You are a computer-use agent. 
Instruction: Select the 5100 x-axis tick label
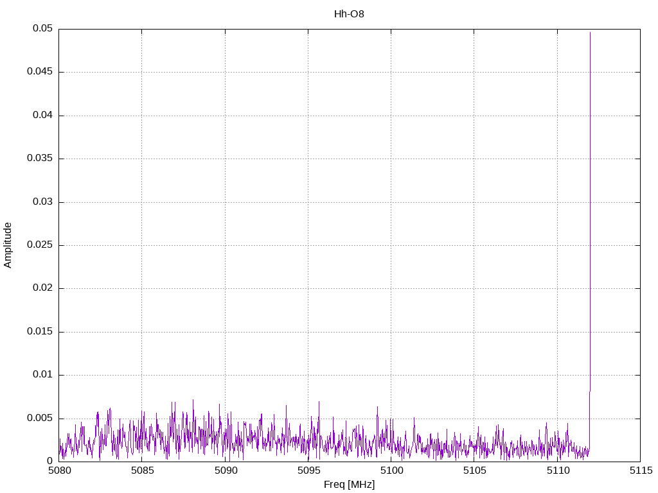[x=391, y=471]
